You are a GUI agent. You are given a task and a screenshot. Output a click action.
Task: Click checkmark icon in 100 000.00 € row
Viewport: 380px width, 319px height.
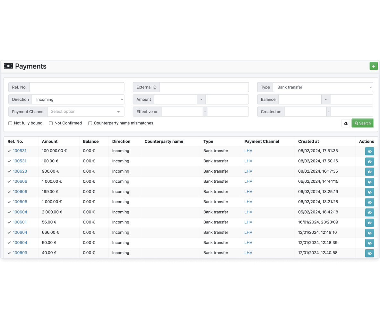(9, 151)
